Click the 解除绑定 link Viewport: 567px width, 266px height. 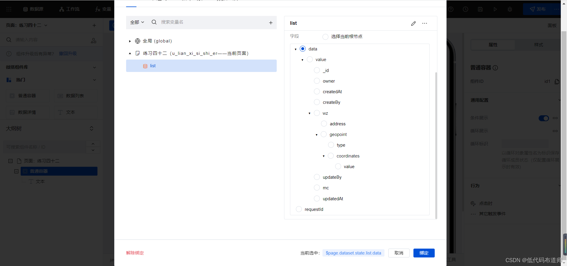click(x=135, y=253)
